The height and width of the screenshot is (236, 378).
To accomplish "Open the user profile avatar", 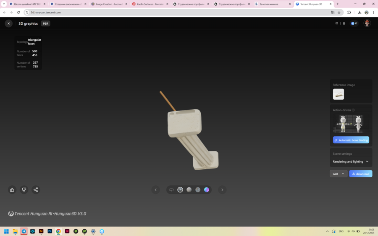I will point(367,23).
